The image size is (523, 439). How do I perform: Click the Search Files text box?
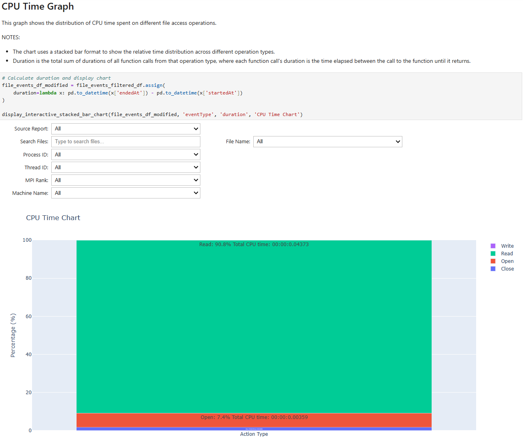coord(125,141)
